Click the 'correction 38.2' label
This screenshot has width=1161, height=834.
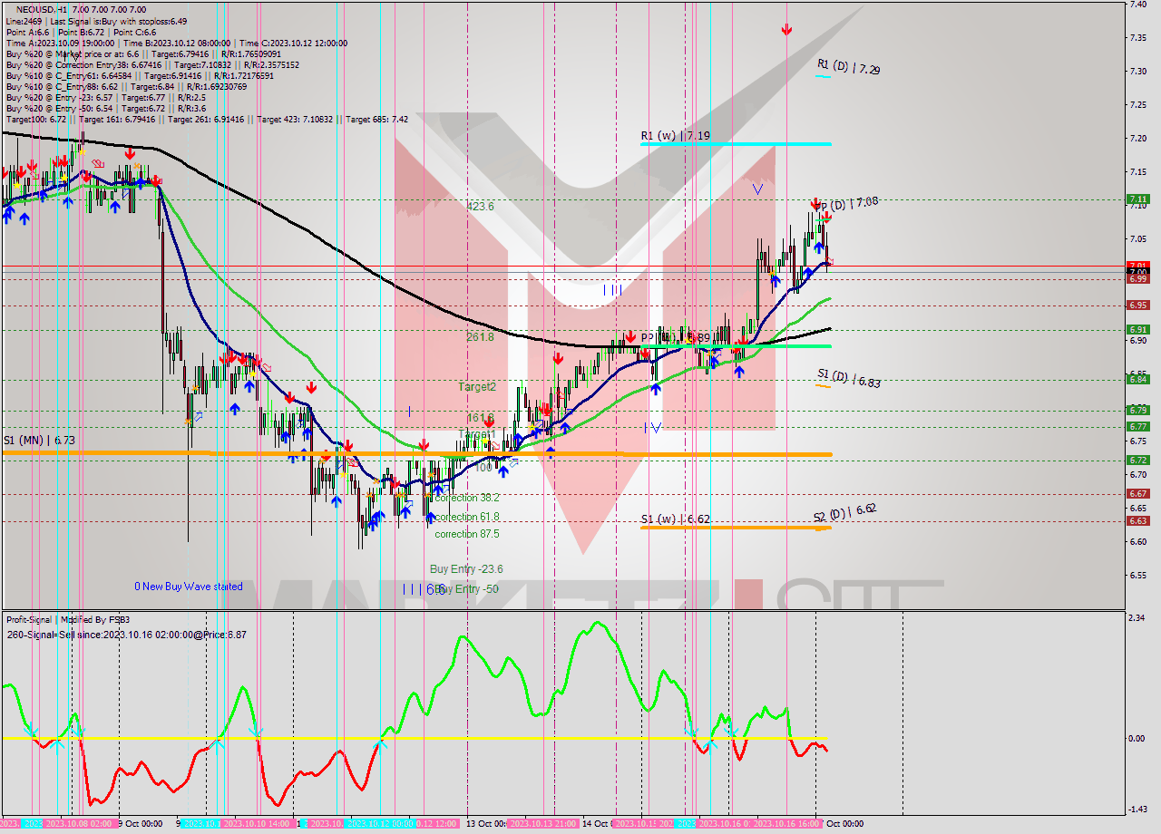[x=467, y=498]
